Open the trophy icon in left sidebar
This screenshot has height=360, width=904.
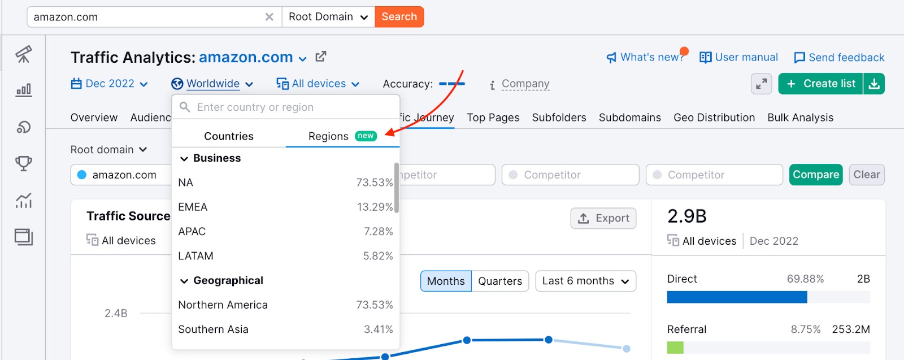coord(24,163)
